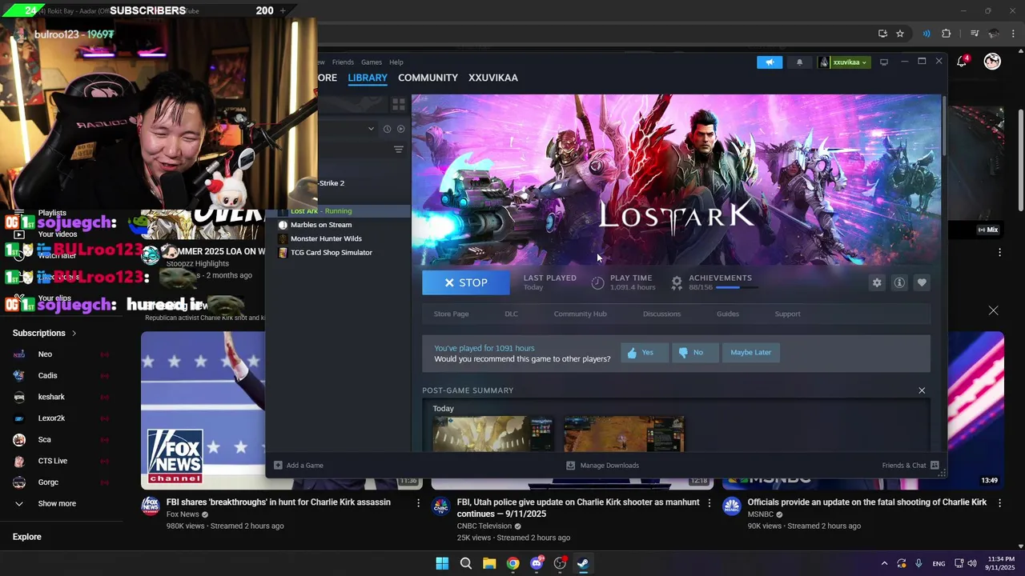
Task: Stop the running Lost Ark game
Action: pyautogui.click(x=466, y=282)
